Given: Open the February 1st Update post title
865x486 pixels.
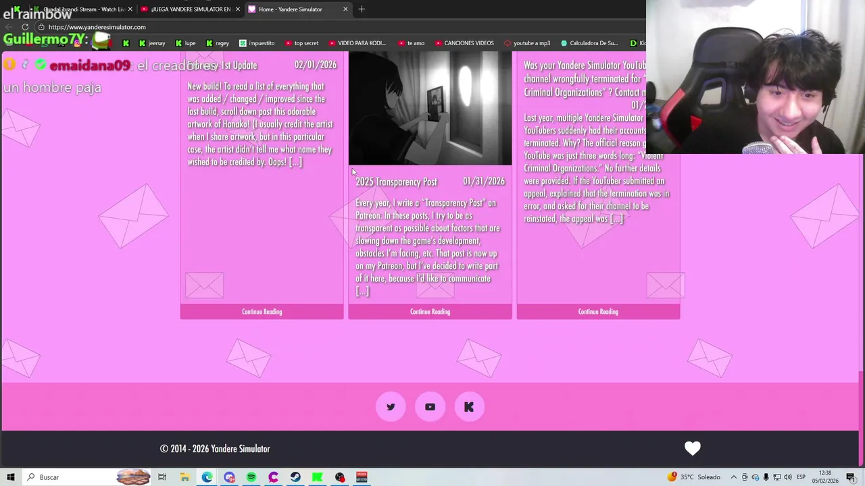Looking at the screenshot, I should click(223, 65).
